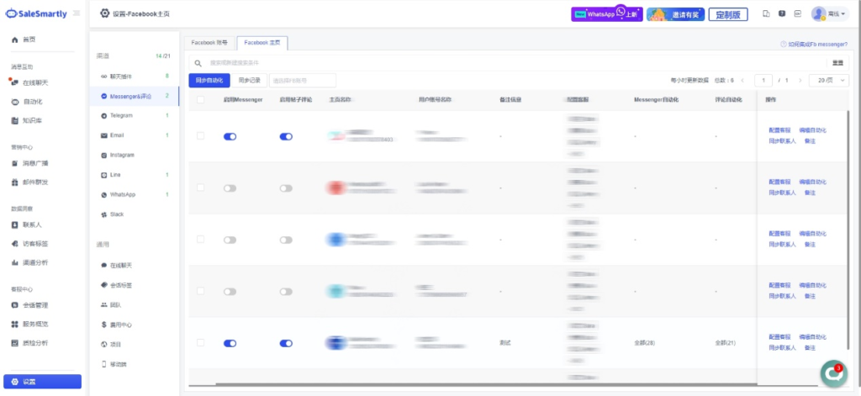Click 配置客服 link in the first row
The image size is (861, 396).
[x=779, y=131]
